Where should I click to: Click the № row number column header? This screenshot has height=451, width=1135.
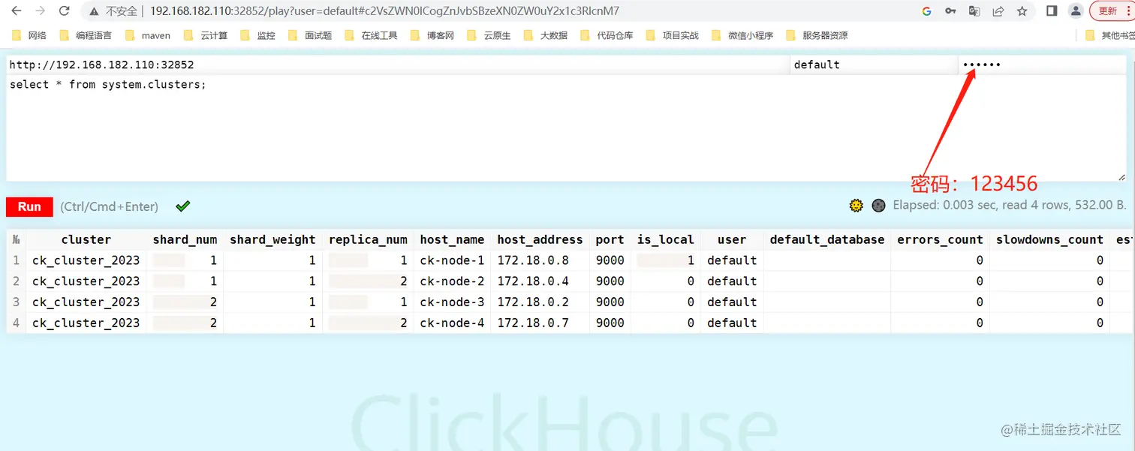tap(16, 240)
